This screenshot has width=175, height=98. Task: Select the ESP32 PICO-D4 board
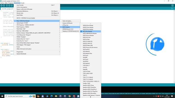coord(91,38)
